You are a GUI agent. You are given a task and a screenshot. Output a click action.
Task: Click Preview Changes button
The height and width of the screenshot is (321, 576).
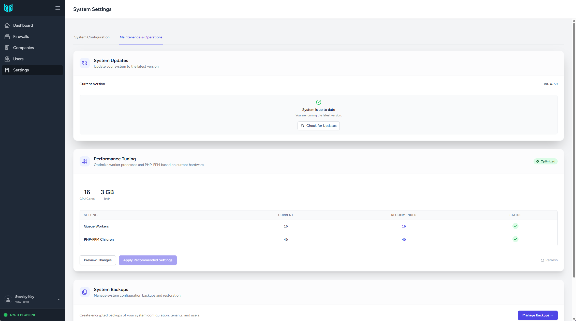98,260
